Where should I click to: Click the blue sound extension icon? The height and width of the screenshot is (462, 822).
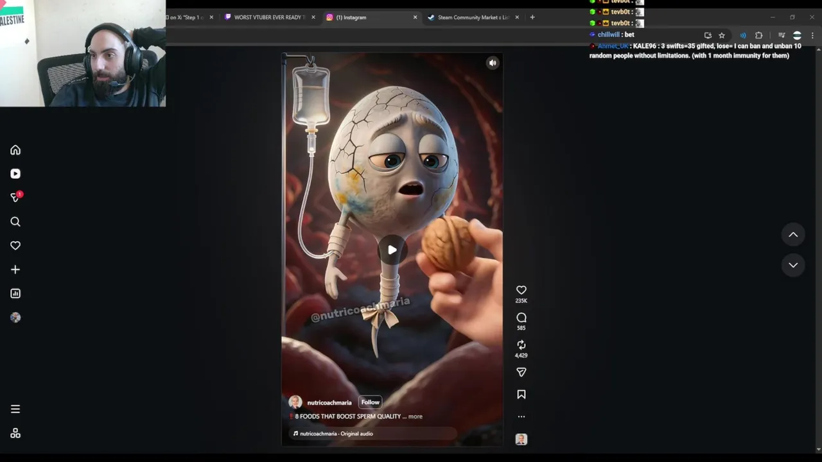click(743, 35)
